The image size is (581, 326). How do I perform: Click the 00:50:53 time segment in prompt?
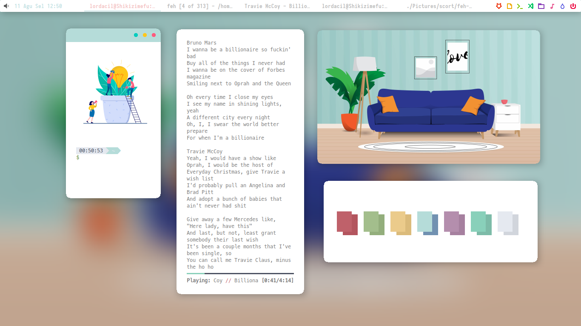91,151
